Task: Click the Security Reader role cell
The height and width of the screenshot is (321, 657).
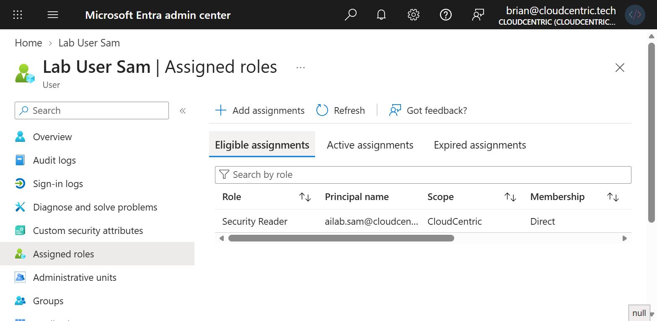Action: (x=255, y=221)
